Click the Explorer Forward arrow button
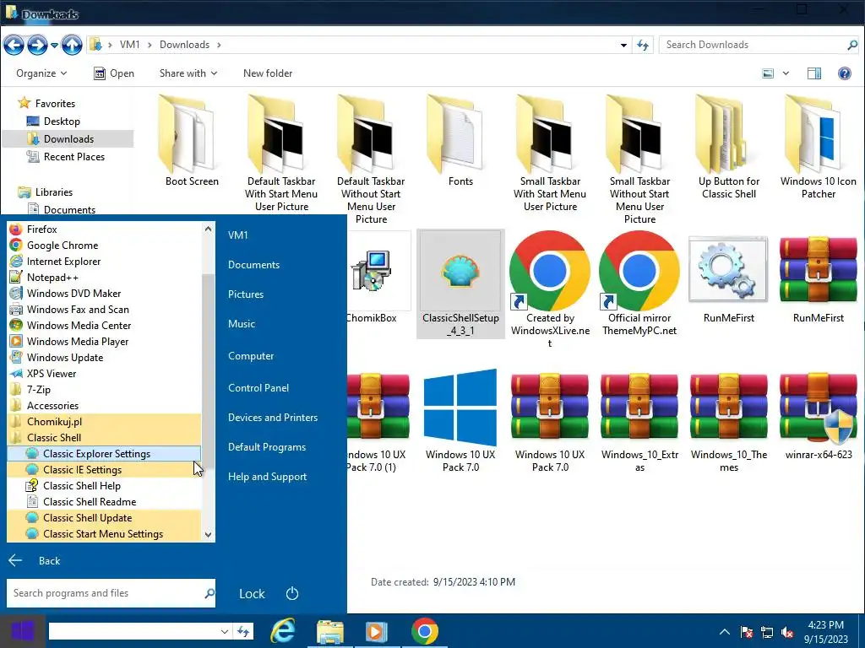Screen dimensions: 865x648 (37, 46)
